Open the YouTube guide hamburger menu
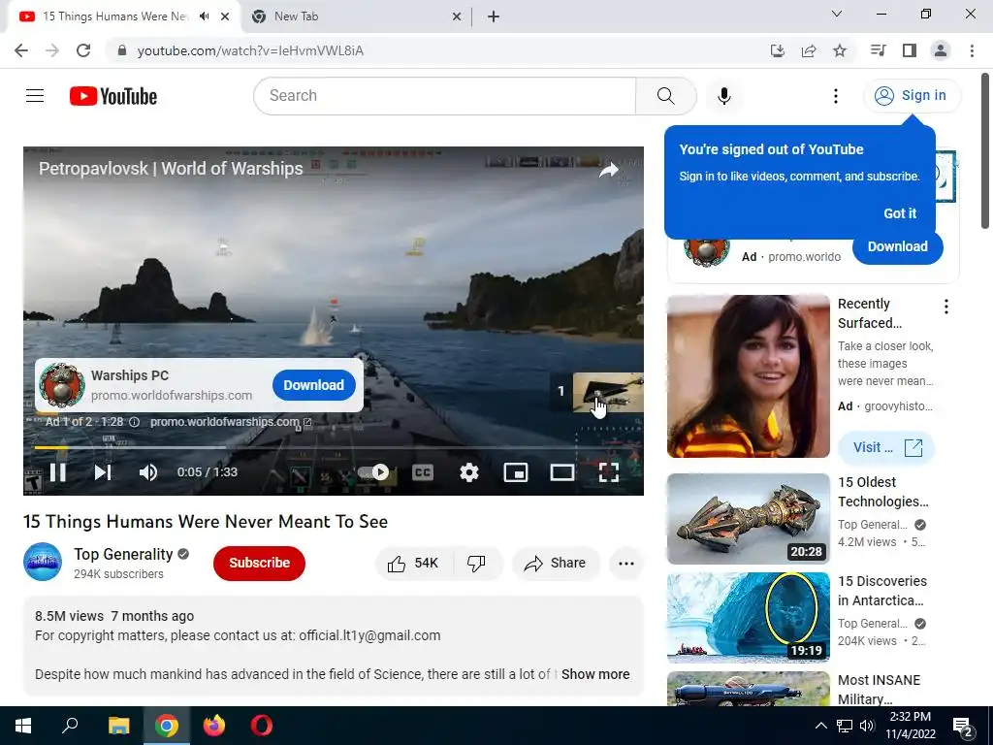 click(x=35, y=96)
